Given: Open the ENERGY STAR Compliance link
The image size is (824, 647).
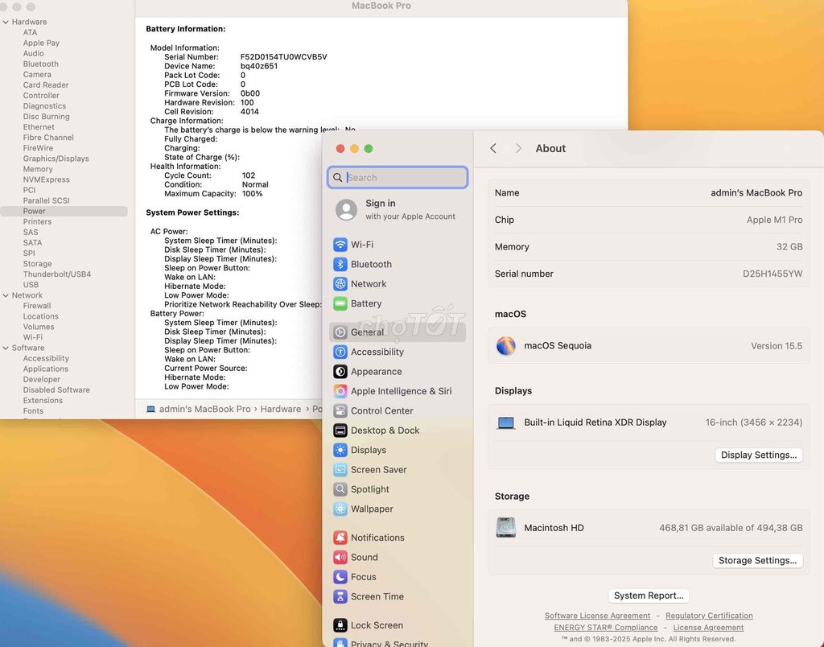Looking at the screenshot, I should click(x=605, y=628).
